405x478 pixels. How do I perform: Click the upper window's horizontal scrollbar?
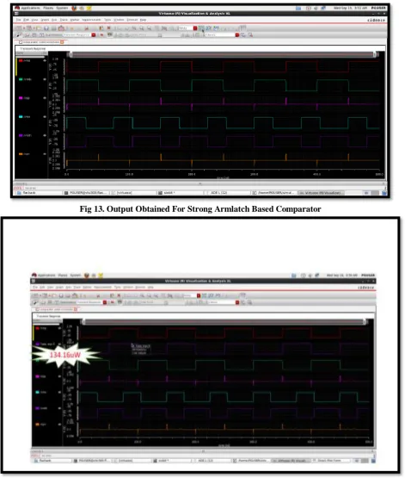pos(200,183)
